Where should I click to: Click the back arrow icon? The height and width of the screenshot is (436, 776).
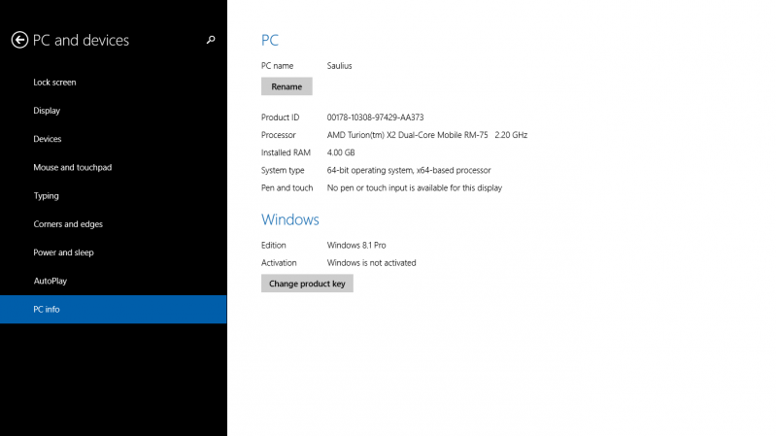(x=19, y=40)
